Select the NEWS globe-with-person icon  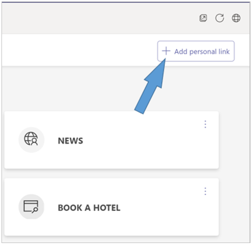pos(31,139)
